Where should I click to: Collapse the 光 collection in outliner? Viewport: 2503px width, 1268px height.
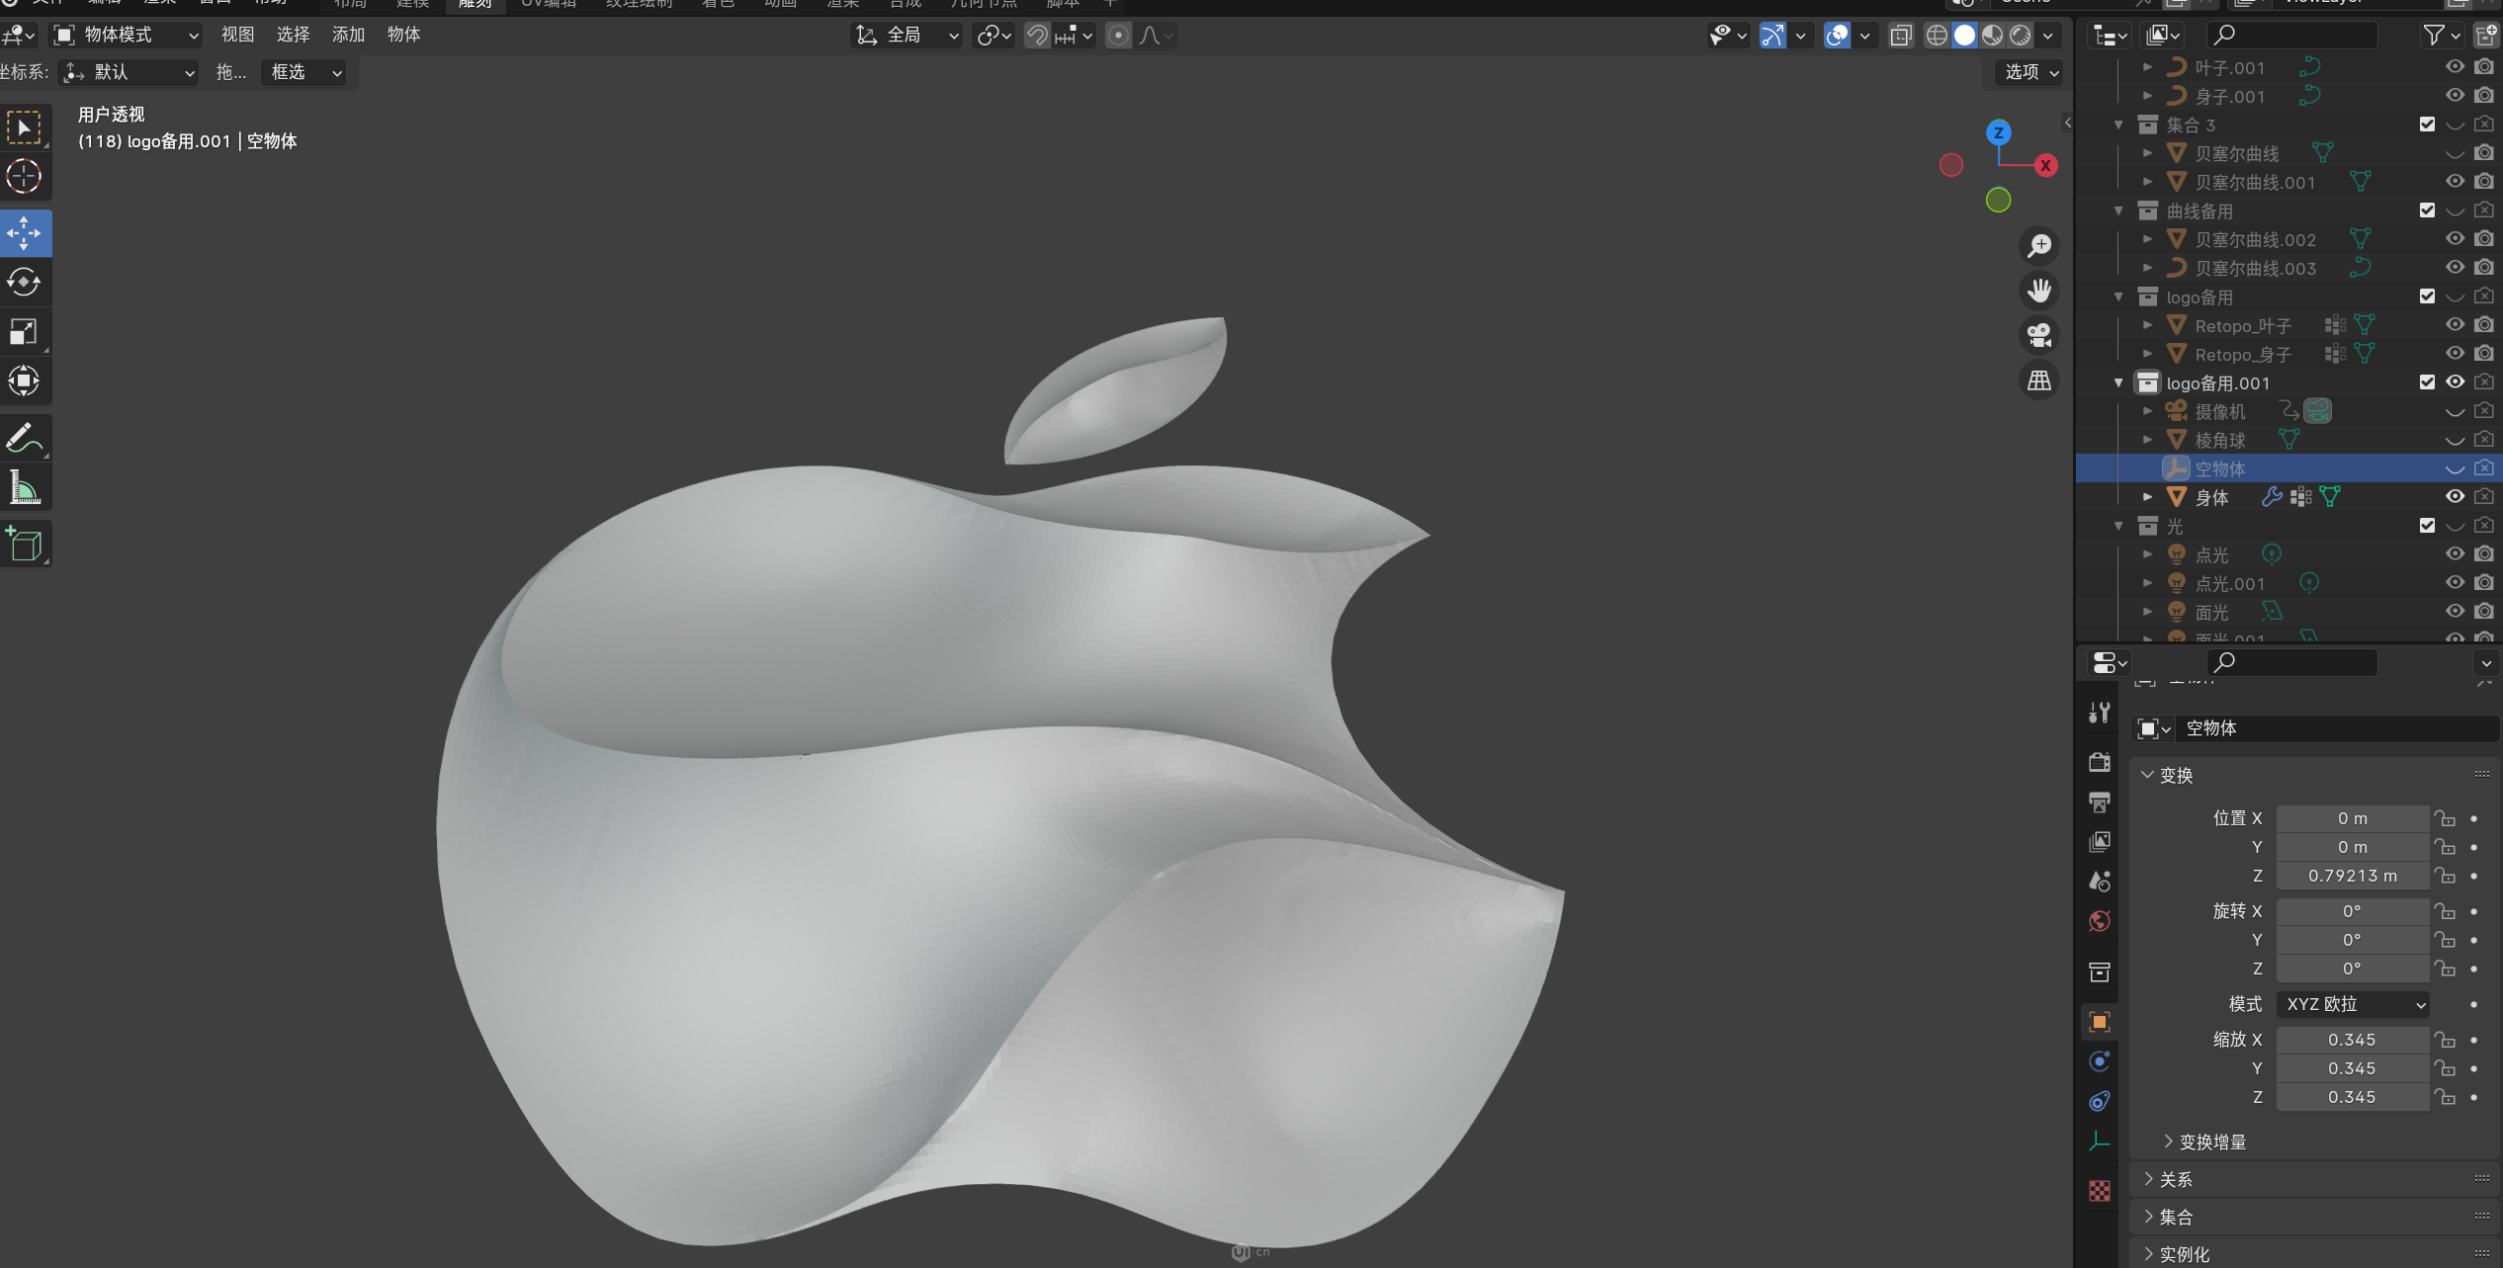coord(2118,526)
